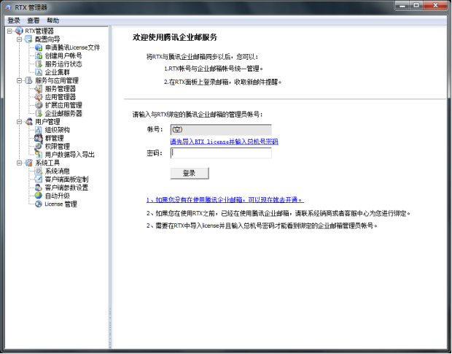Viewport: 452px width, 354px height.
Task: Select 群管理 tree item
Action: tap(54, 138)
